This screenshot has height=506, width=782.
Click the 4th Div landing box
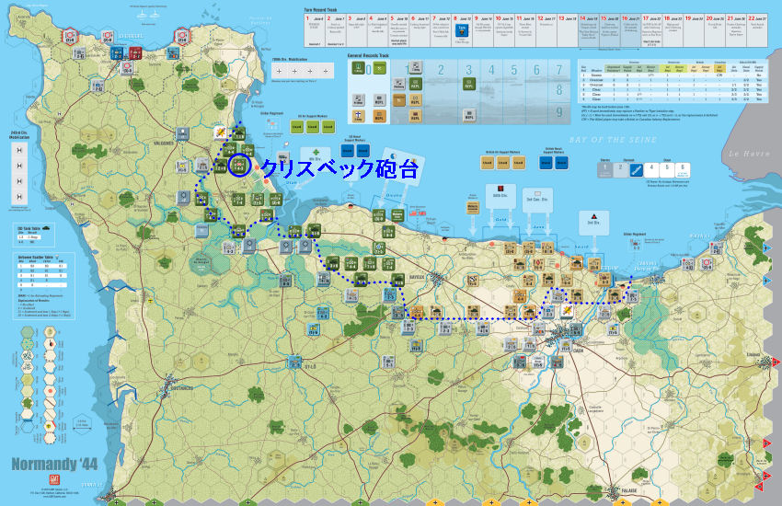(315, 157)
